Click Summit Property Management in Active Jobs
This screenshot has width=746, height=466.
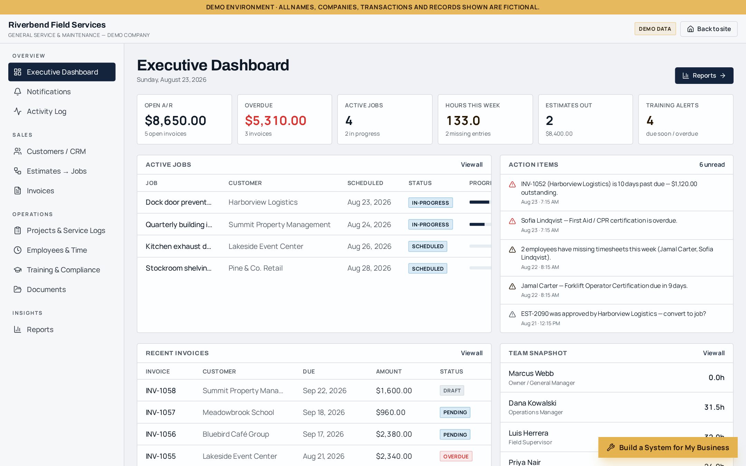[279, 224]
